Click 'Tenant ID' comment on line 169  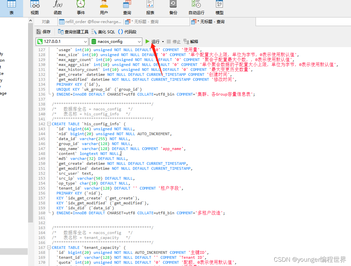coord(192,257)
